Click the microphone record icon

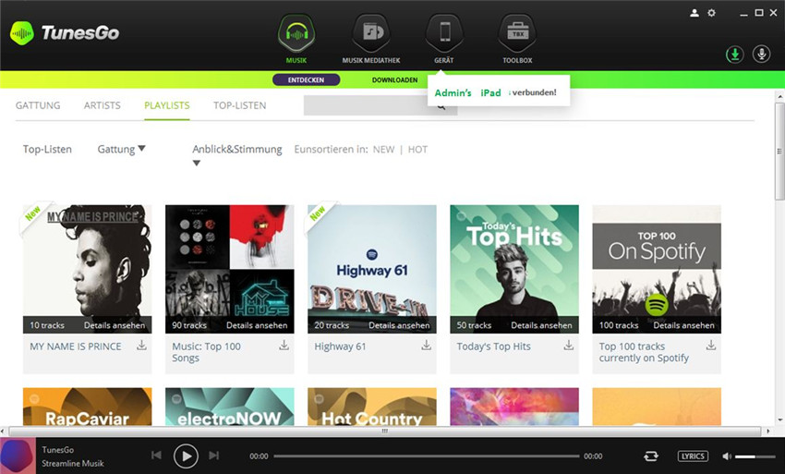tap(762, 55)
